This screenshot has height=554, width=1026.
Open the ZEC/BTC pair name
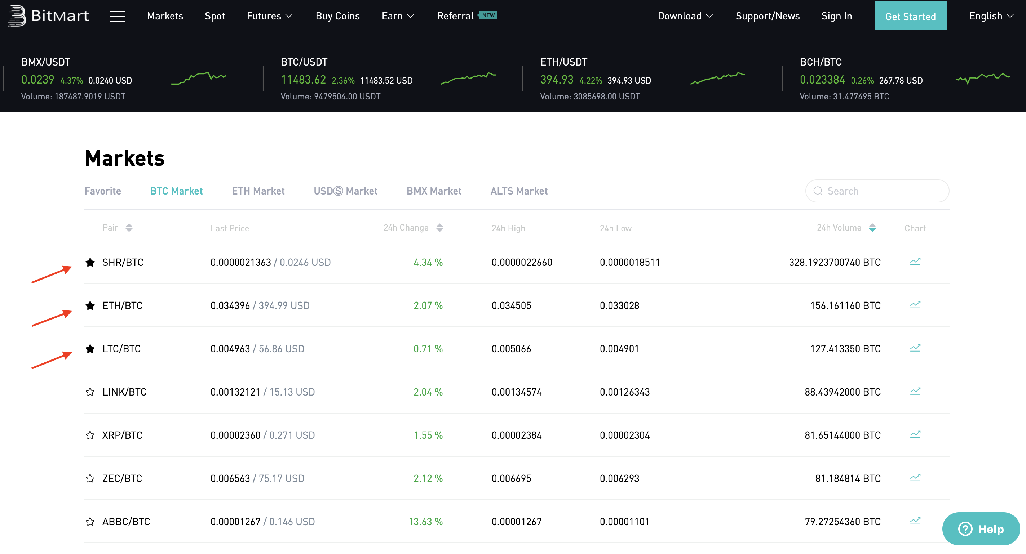(x=122, y=478)
